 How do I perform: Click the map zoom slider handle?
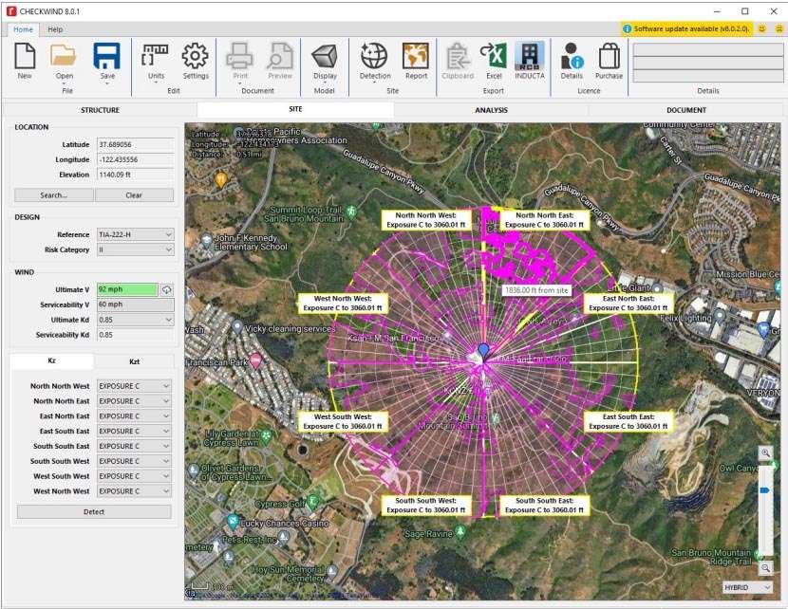pyautogui.click(x=764, y=490)
